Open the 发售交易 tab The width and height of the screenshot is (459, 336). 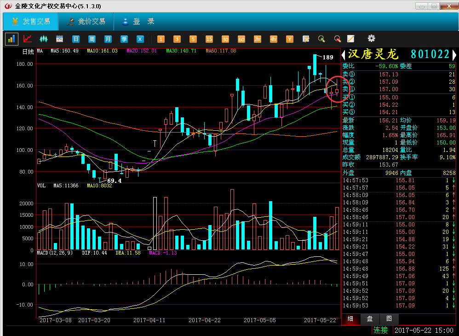tap(30, 21)
